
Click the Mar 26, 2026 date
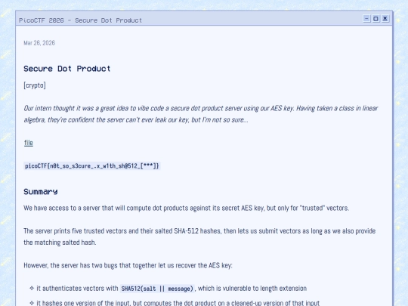point(39,43)
